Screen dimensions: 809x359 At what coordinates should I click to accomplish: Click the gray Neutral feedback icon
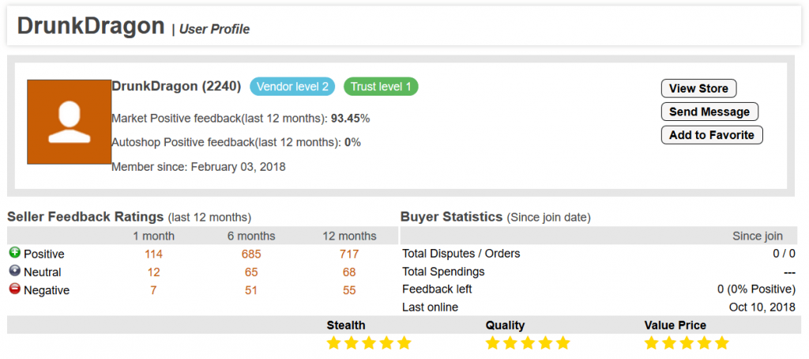[x=14, y=271]
